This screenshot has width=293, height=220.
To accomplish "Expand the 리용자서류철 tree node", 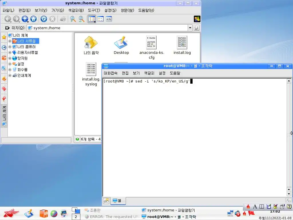I will (x=10, y=53).
